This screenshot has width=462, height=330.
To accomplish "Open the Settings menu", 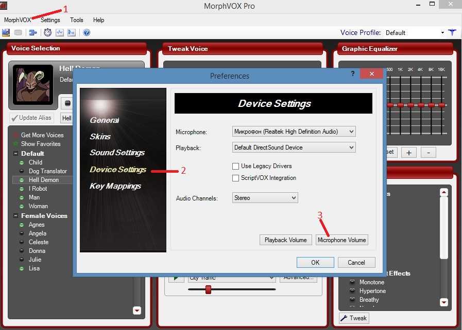I will click(50, 20).
